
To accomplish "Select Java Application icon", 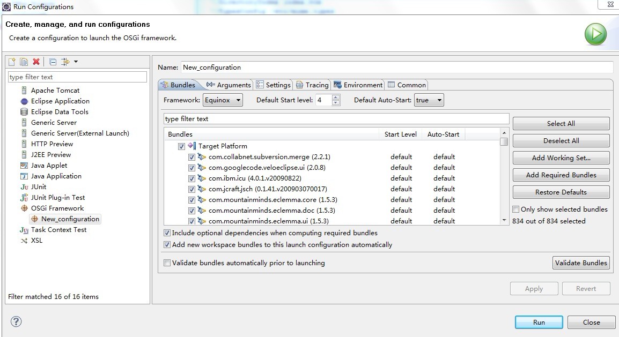I will point(24,176).
